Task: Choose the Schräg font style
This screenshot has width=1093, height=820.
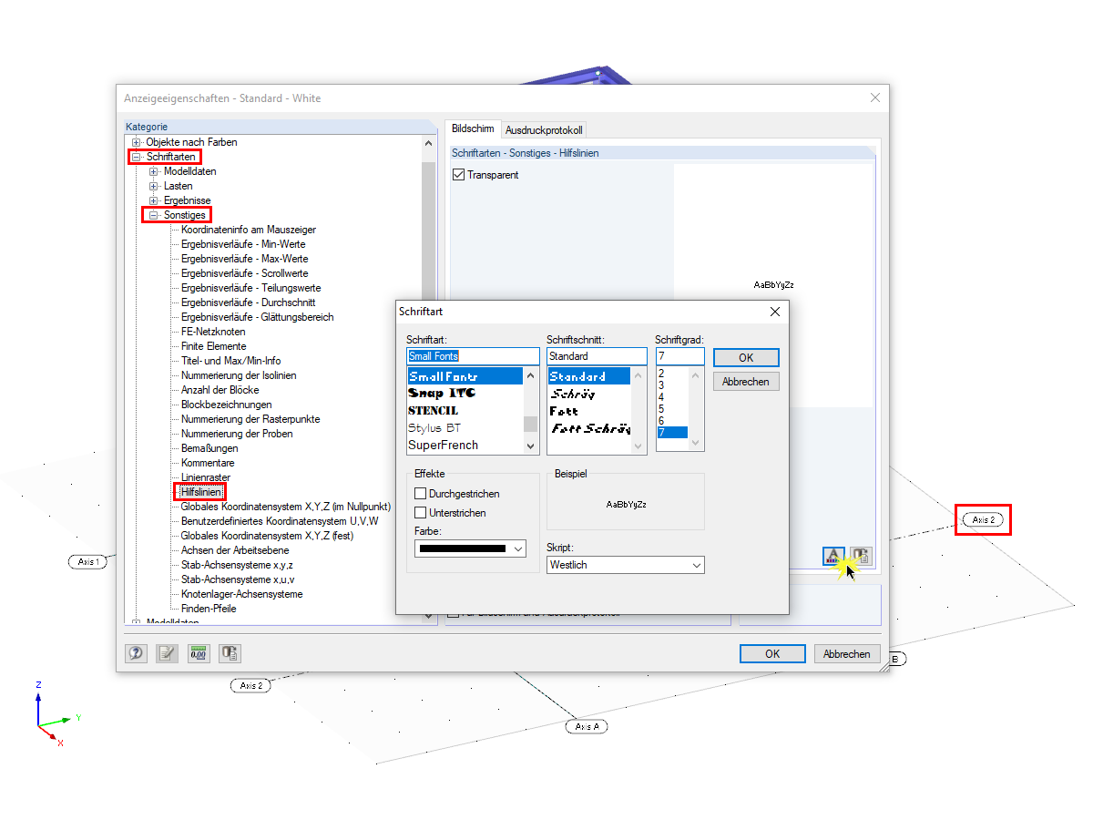Action: (572, 394)
